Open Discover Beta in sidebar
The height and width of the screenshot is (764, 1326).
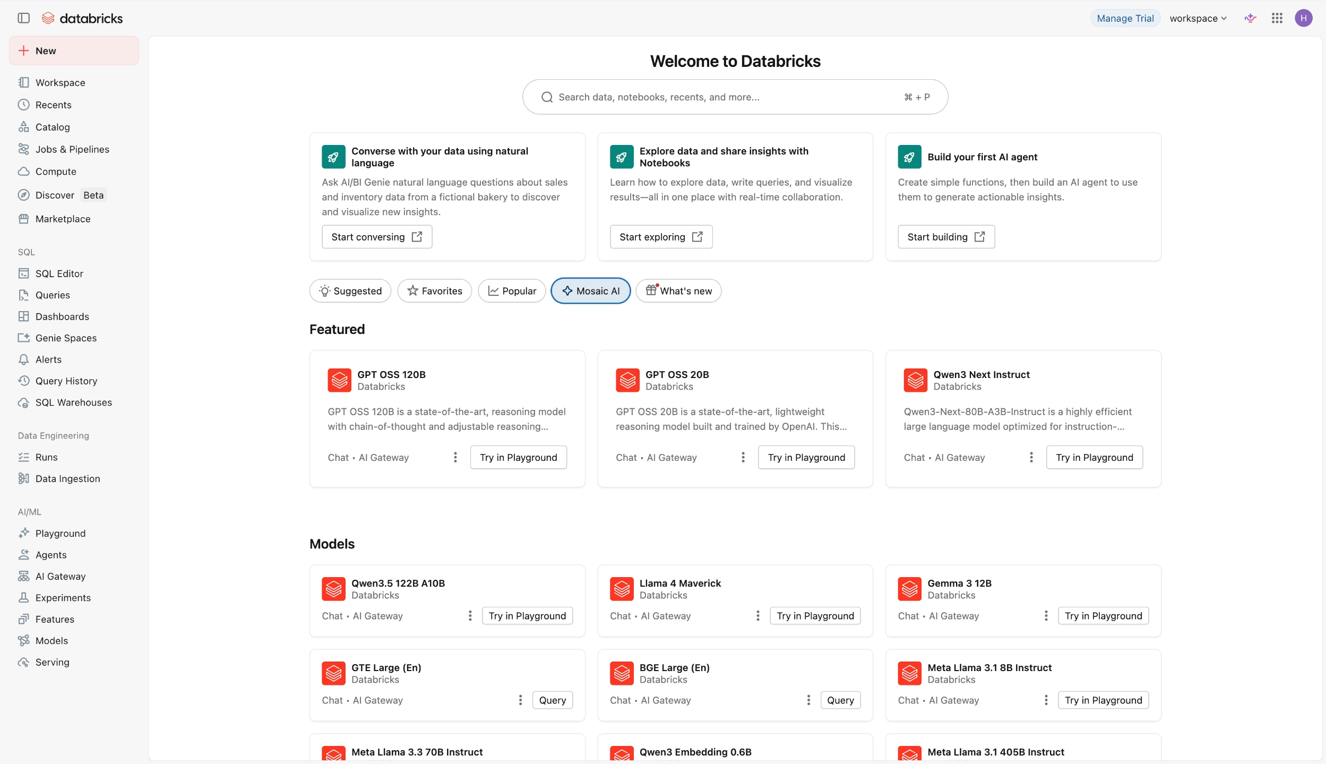[74, 195]
